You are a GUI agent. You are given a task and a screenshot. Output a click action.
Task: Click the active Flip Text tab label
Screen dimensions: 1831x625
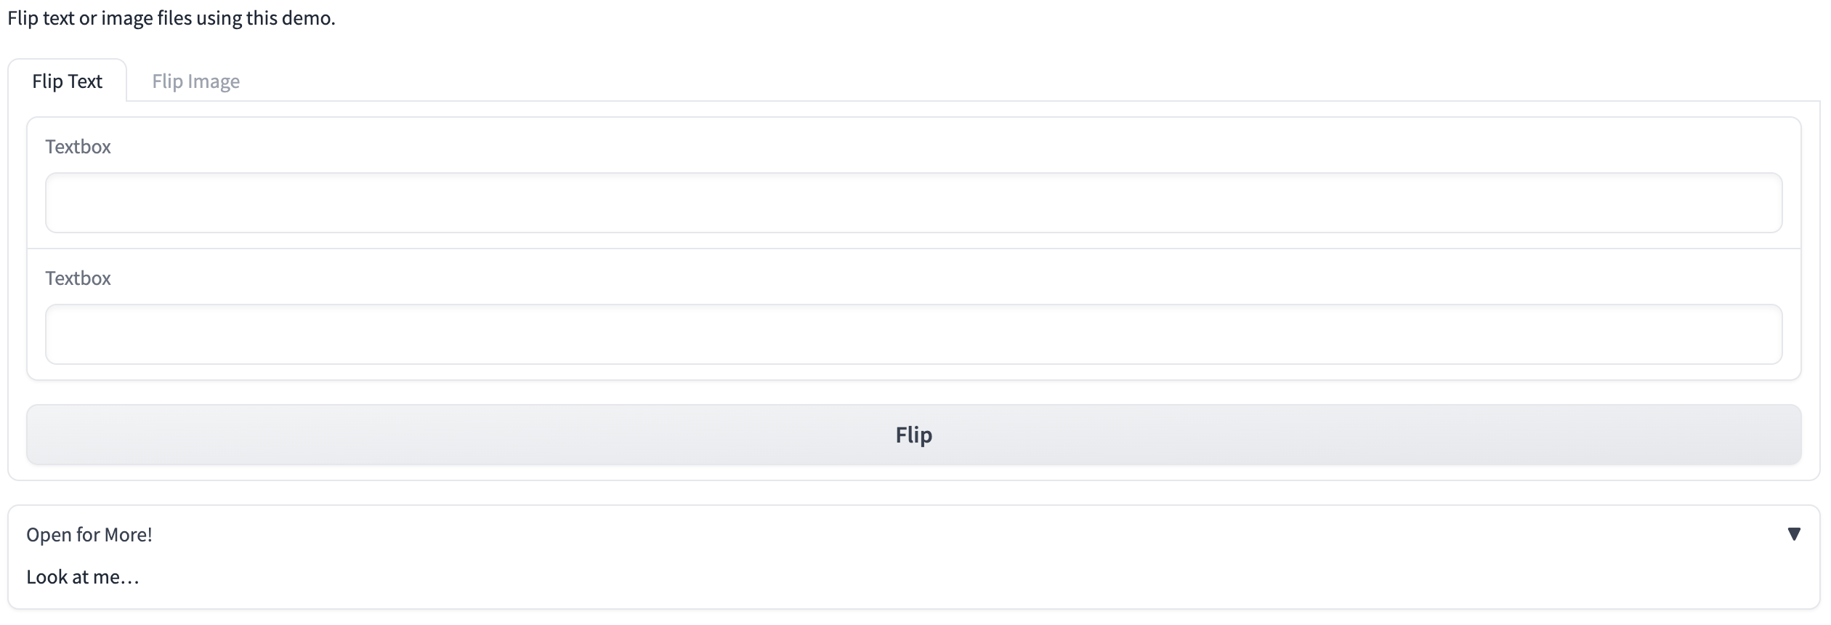click(x=68, y=81)
